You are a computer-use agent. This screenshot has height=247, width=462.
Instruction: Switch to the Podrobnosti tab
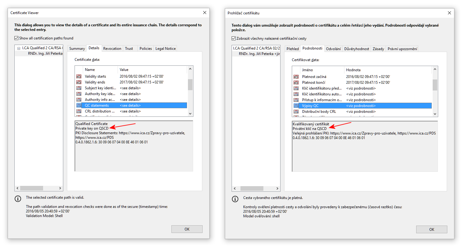(312, 48)
